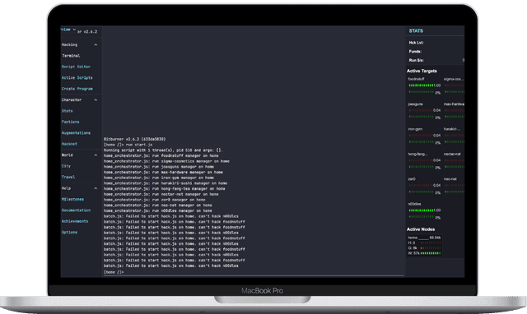Open the view dropdown above the sidebar
Image resolution: width=527 pixels, height=314 pixels.
pyautogui.click(x=68, y=30)
